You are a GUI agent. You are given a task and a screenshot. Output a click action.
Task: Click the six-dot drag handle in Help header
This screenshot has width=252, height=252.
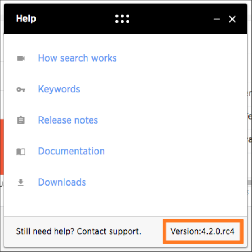coord(122,19)
